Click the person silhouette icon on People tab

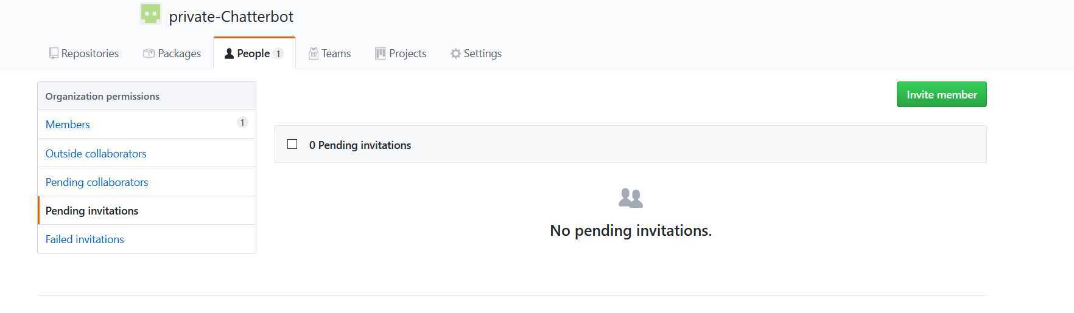click(x=229, y=53)
